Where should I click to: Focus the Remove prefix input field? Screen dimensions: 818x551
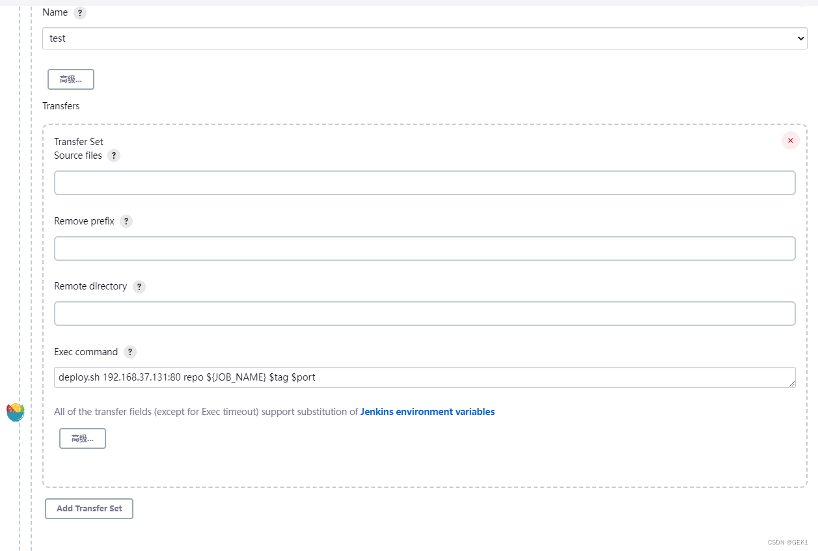(425, 249)
